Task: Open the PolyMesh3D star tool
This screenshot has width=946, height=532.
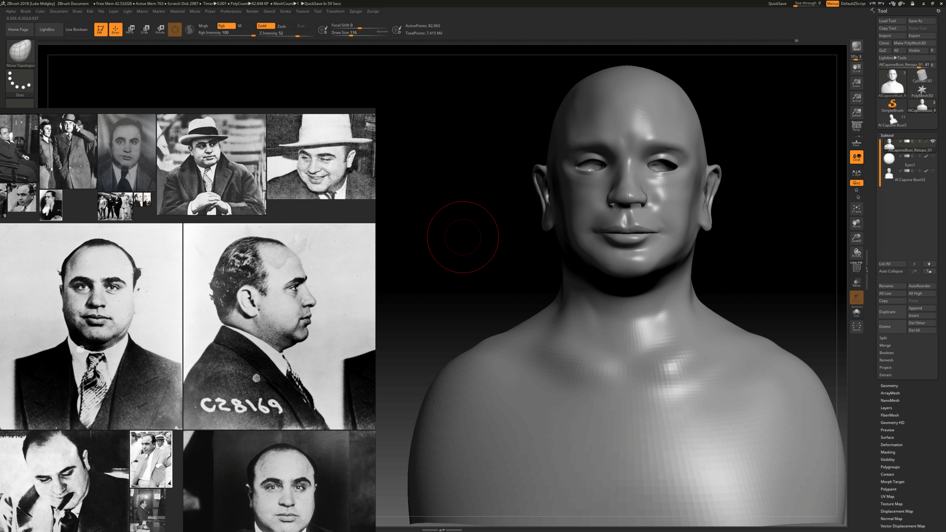Action: pyautogui.click(x=922, y=90)
